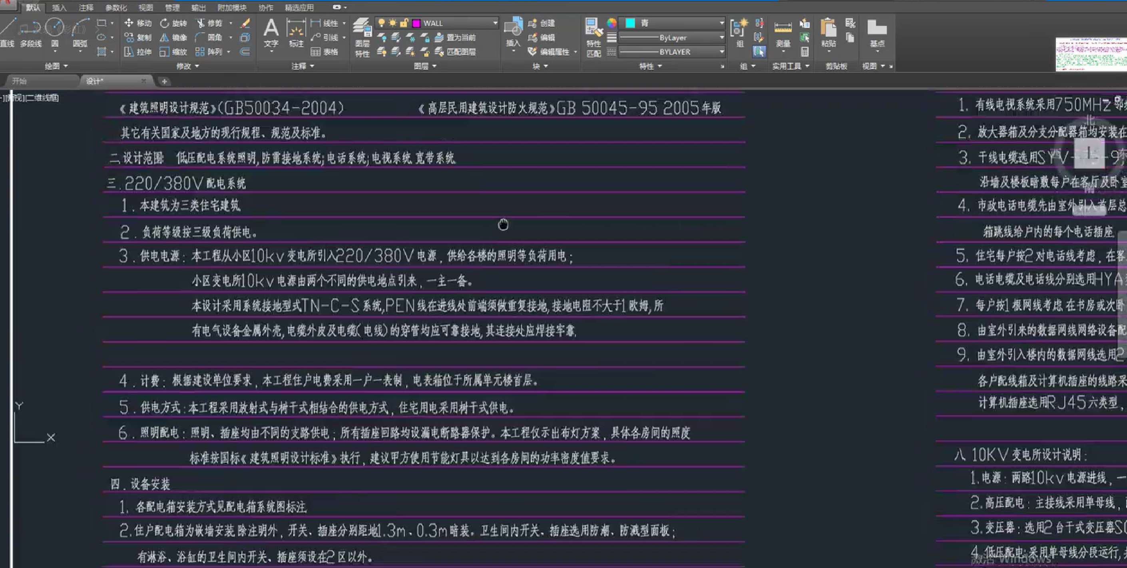Toggle WALL layer lightbulb on/off
1127x568 pixels.
coord(382,23)
